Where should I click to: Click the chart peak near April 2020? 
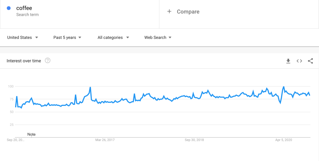pyautogui.click(x=283, y=87)
